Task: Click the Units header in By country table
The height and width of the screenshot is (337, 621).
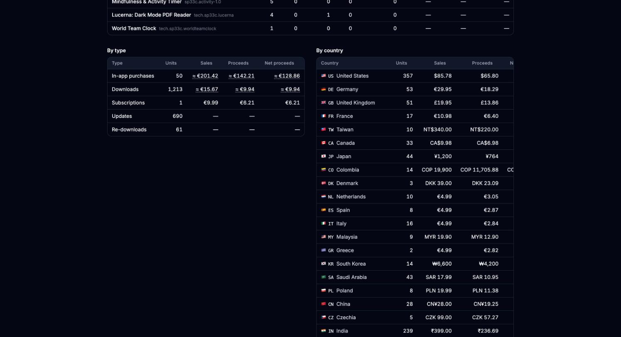Action: [x=401, y=63]
